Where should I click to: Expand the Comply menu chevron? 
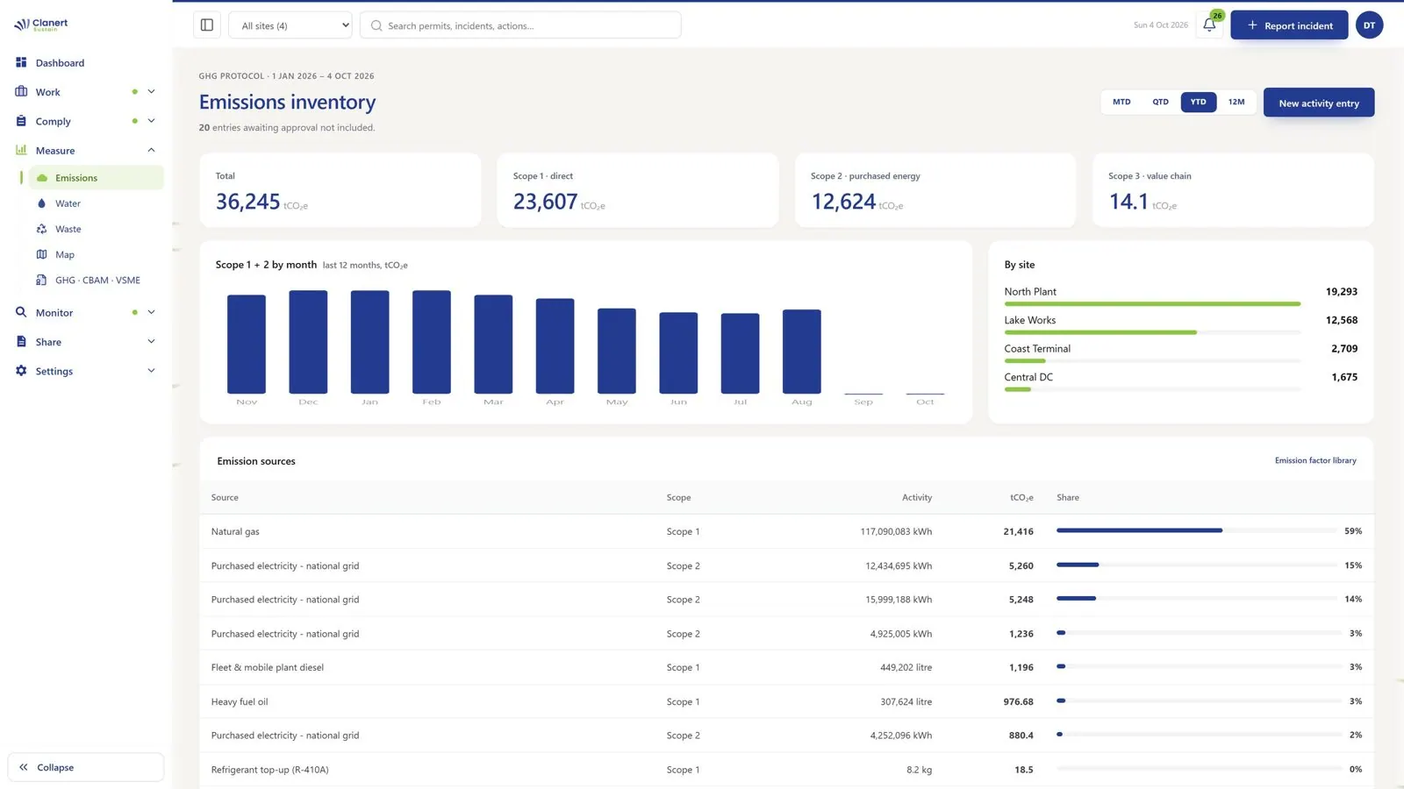pyautogui.click(x=151, y=121)
